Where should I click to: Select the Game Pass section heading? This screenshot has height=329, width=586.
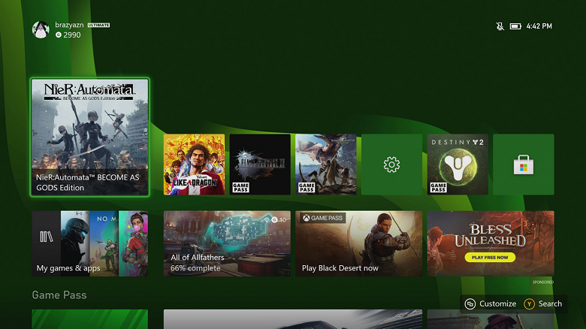59,295
